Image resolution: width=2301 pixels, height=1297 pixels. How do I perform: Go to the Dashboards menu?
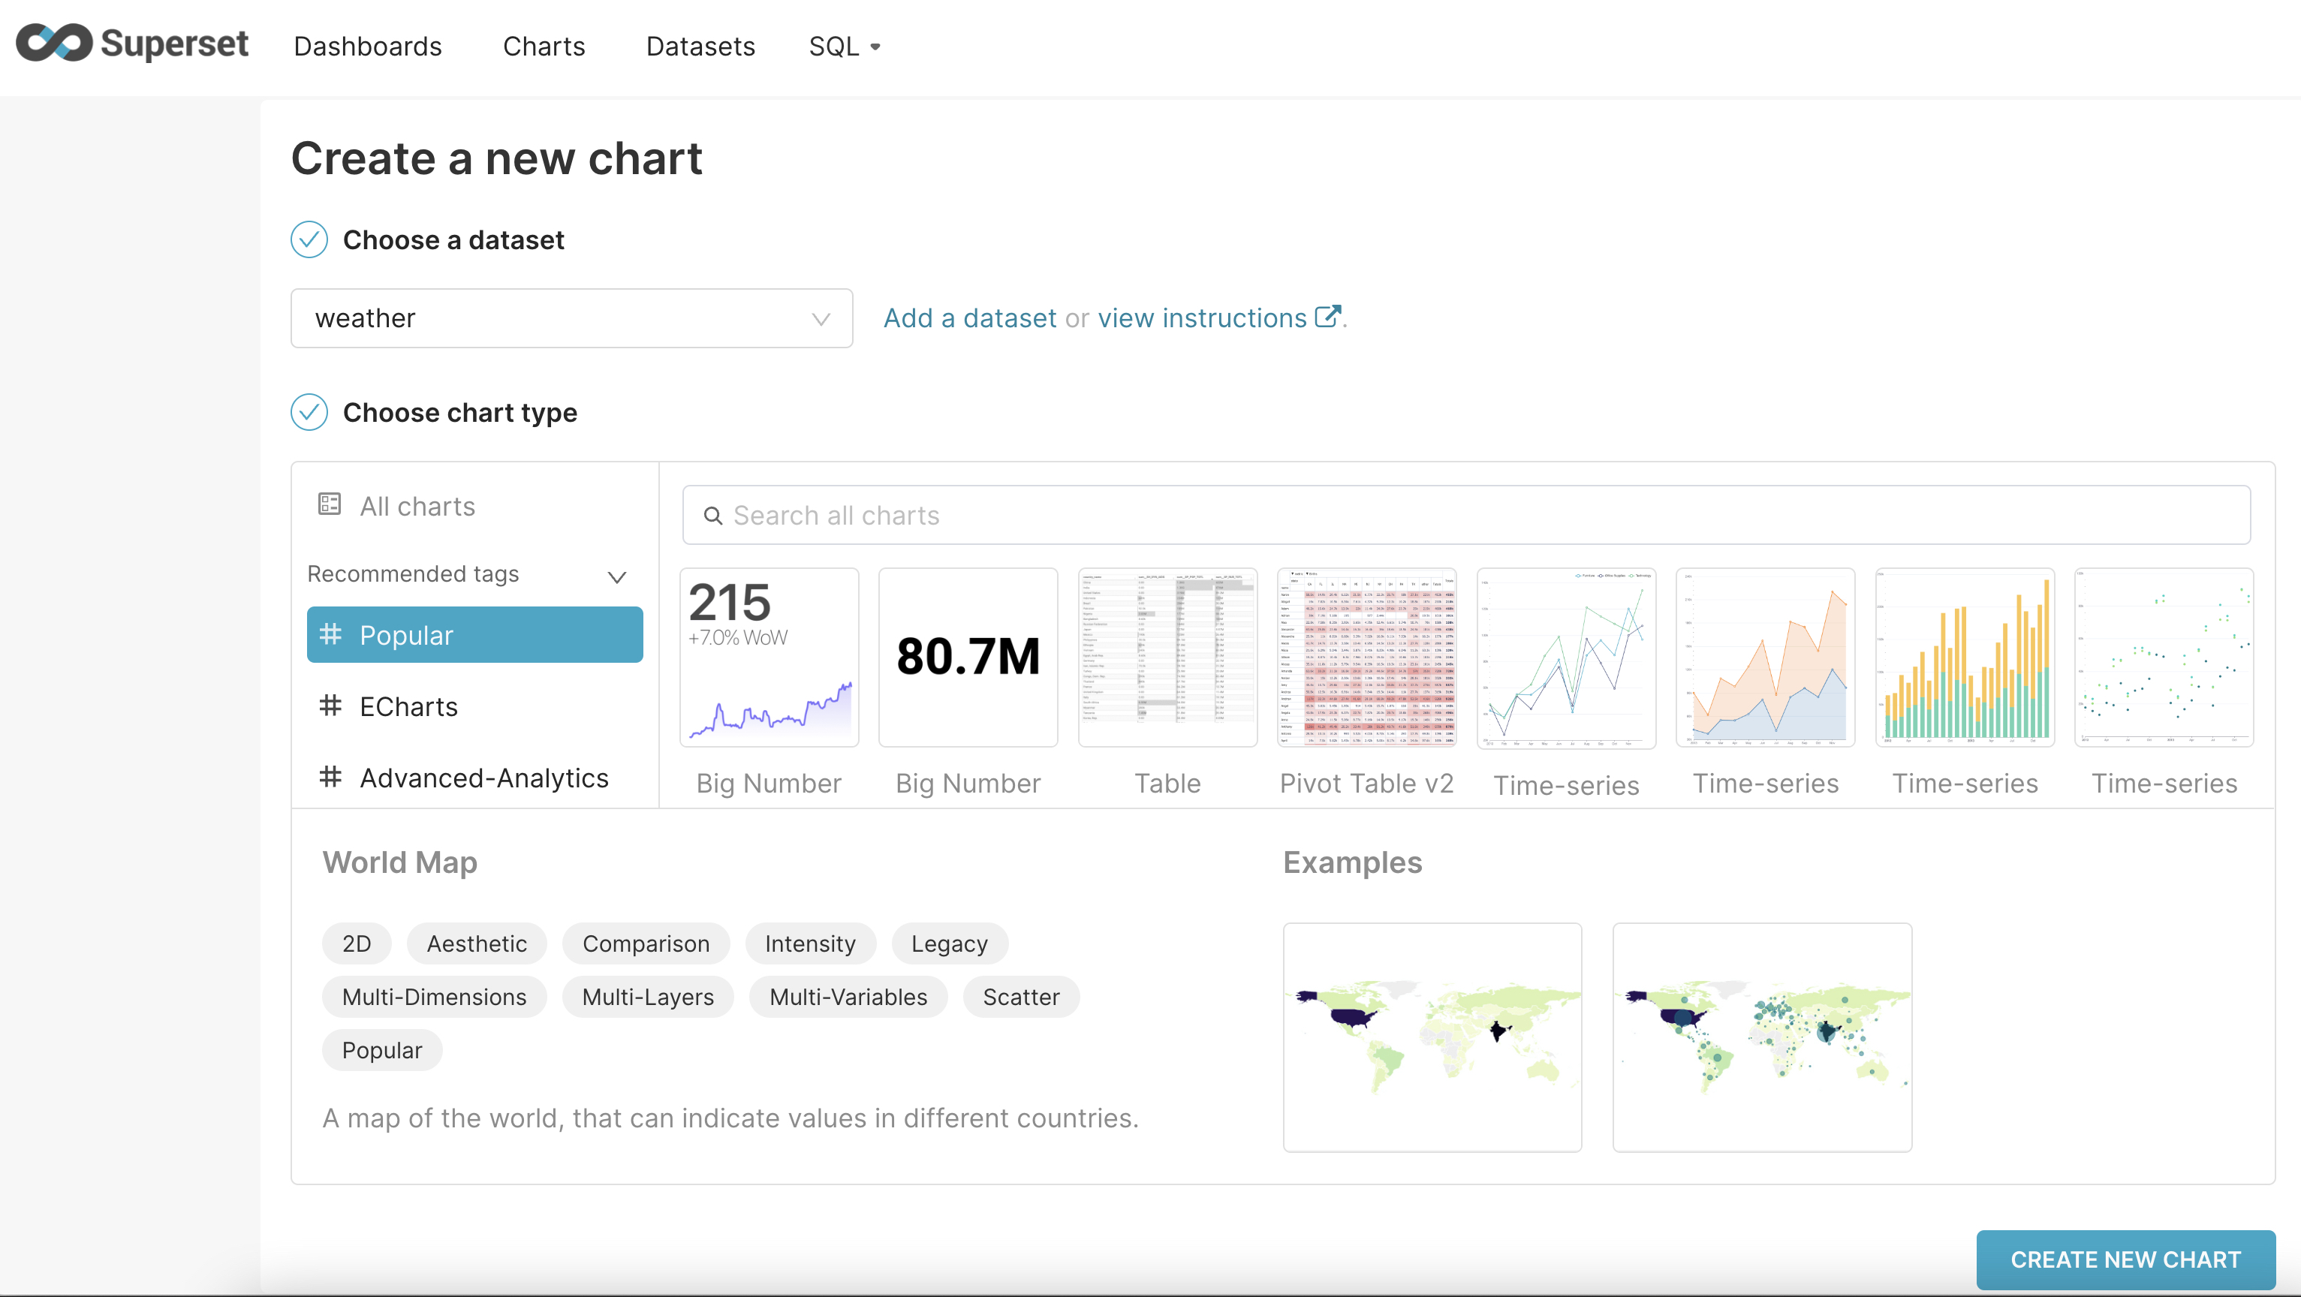[367, 47]
